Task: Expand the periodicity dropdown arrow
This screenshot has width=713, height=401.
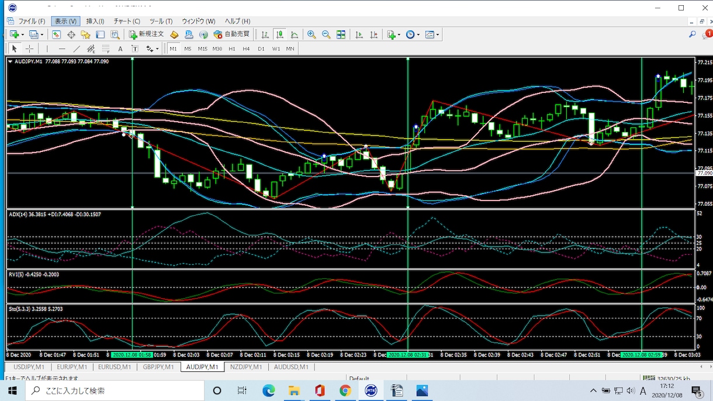Action: [x=418, y=35]
